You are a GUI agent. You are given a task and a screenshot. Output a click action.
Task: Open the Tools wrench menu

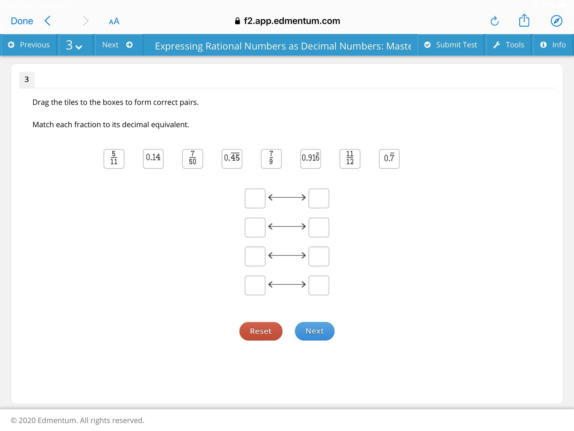[509, 45]
